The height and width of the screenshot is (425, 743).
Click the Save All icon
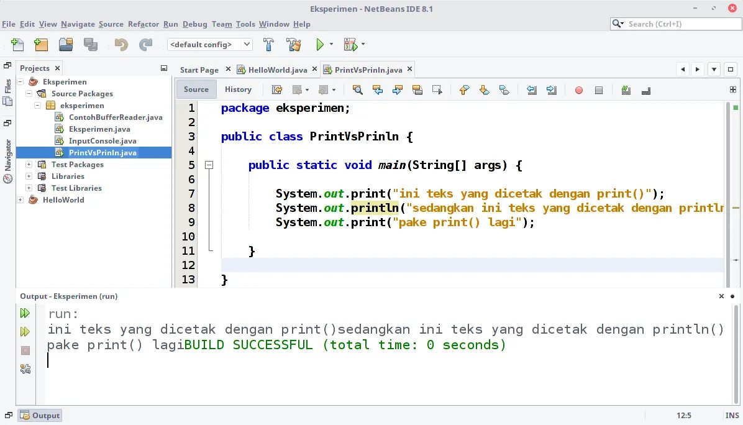[91, 45]
